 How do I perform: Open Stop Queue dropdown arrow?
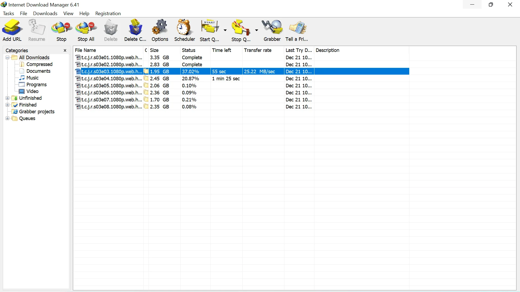tap(256, 30)
